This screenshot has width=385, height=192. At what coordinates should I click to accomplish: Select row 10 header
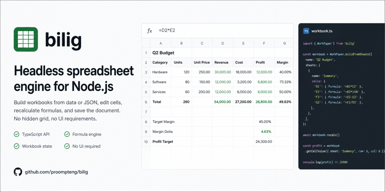[146, 142]
